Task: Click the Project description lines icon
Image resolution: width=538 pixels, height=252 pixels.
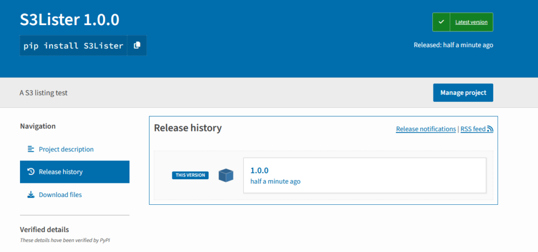Action: [x=31, y=149]
